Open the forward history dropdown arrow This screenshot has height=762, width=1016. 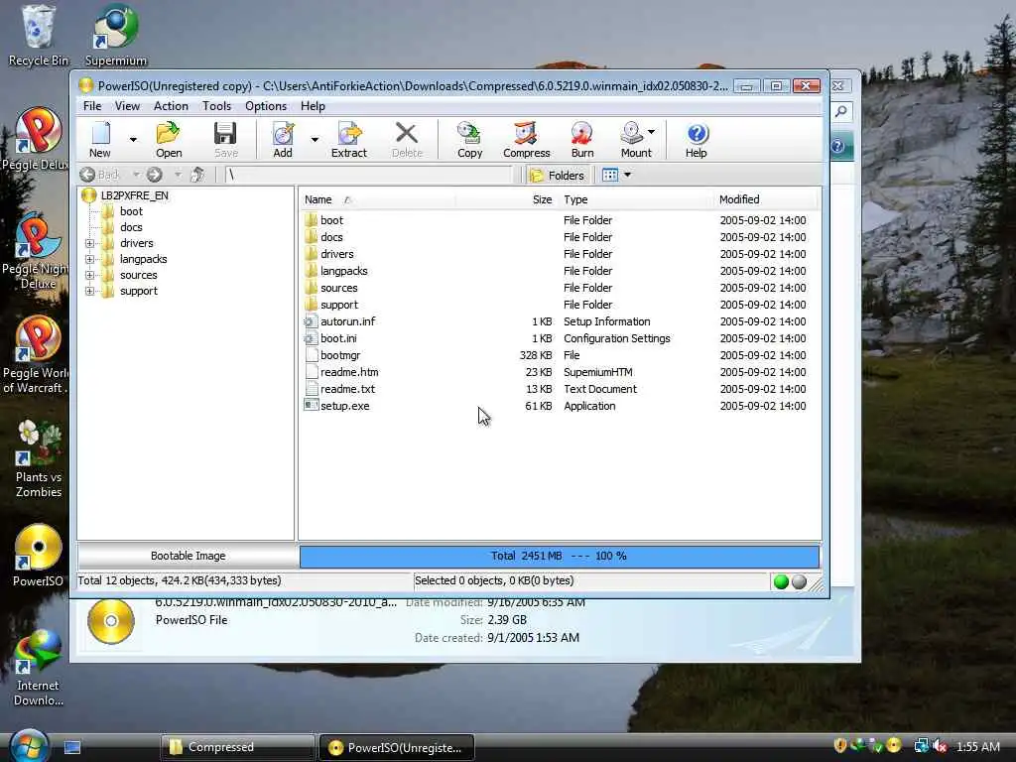pyautogui.click(x=178, y=175)
